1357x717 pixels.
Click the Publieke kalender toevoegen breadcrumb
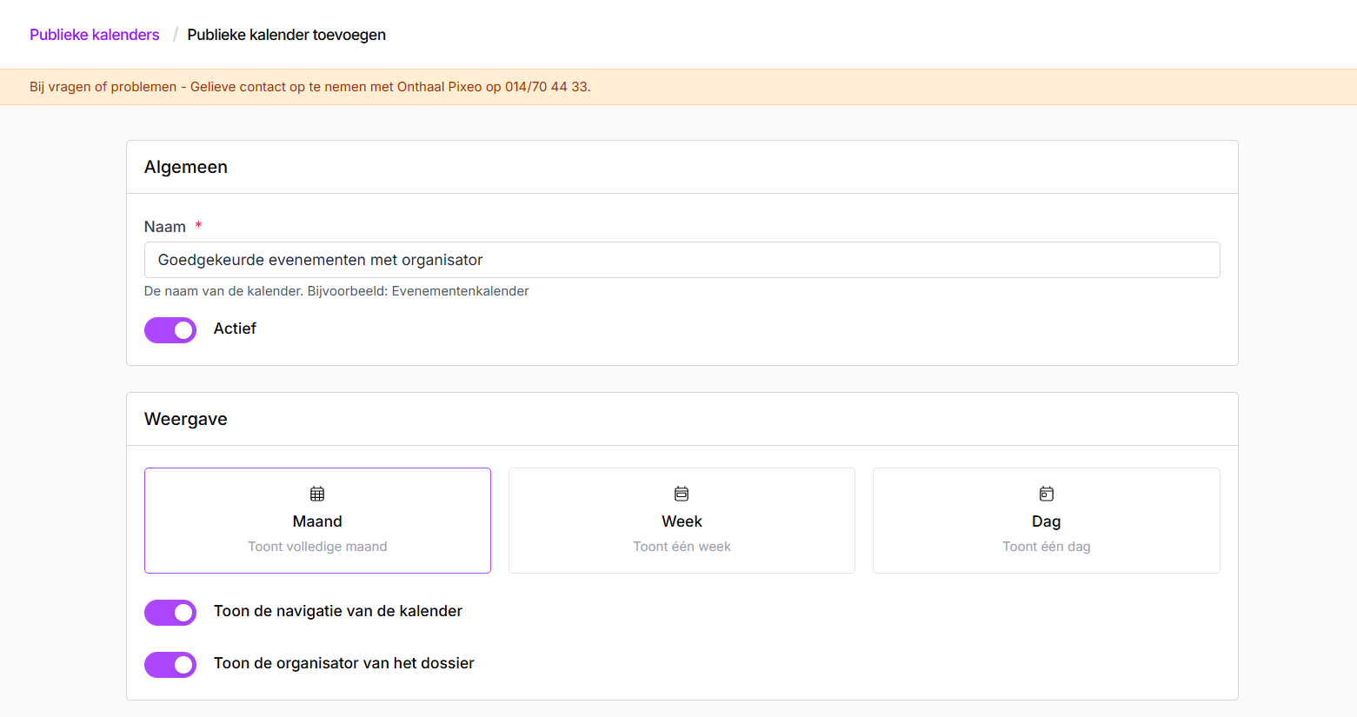[x=286, y=35]
